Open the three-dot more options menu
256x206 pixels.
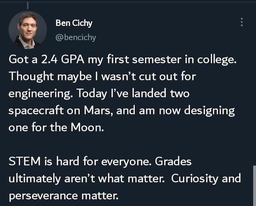click(242, 21)
